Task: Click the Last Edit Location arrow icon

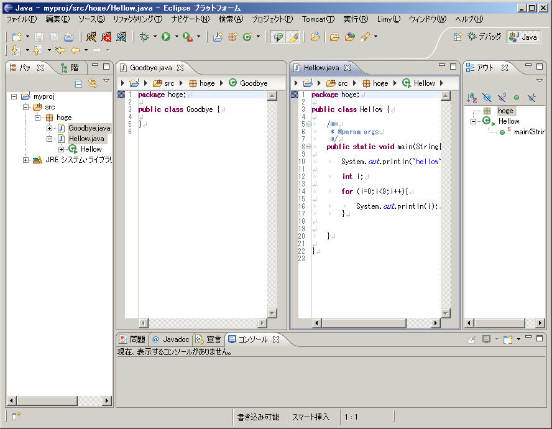Action: point(60,50)
